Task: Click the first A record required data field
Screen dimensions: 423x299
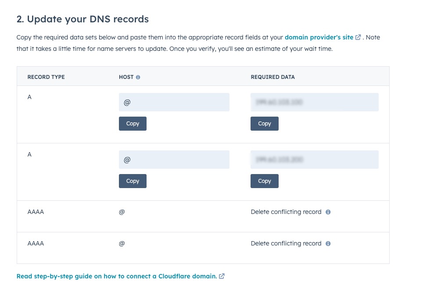Action: [314, 102]
